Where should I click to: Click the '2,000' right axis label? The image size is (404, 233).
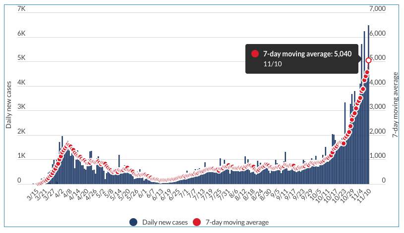pos(377,131)
